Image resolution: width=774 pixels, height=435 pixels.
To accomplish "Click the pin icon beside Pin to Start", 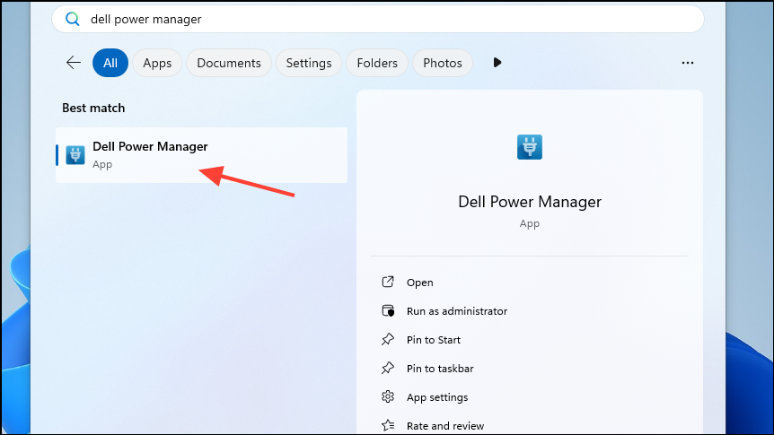I will click(x=388, y=339).
